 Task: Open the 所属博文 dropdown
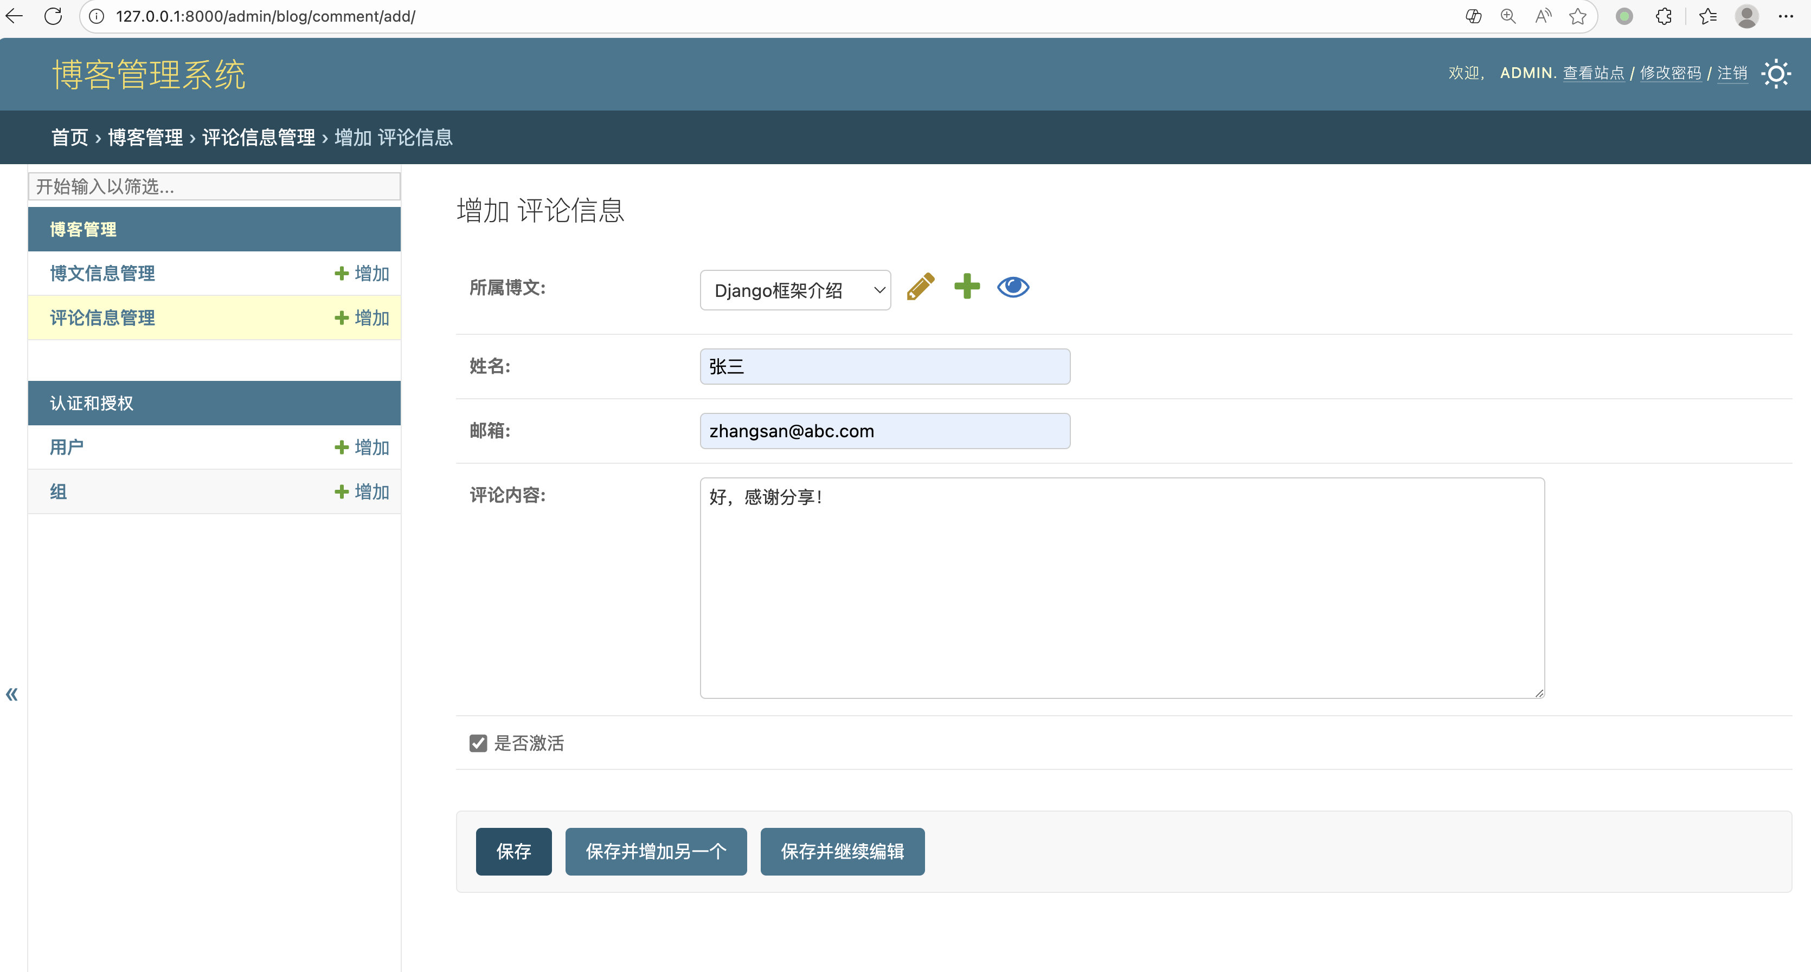(x=795, y=290)
